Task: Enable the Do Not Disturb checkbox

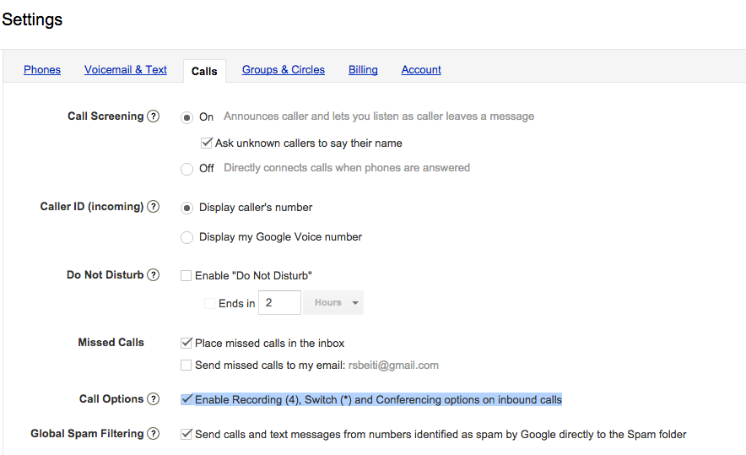Action: [186, 275]
